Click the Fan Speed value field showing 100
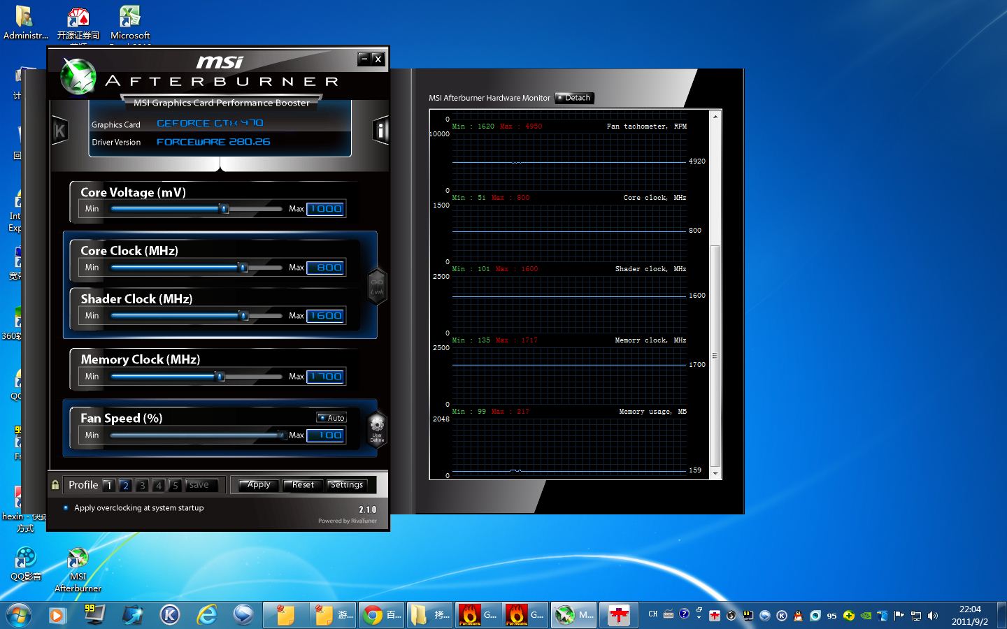This screenshot has width=1007, height=629. pyautogui.click(x=325, y=435)
